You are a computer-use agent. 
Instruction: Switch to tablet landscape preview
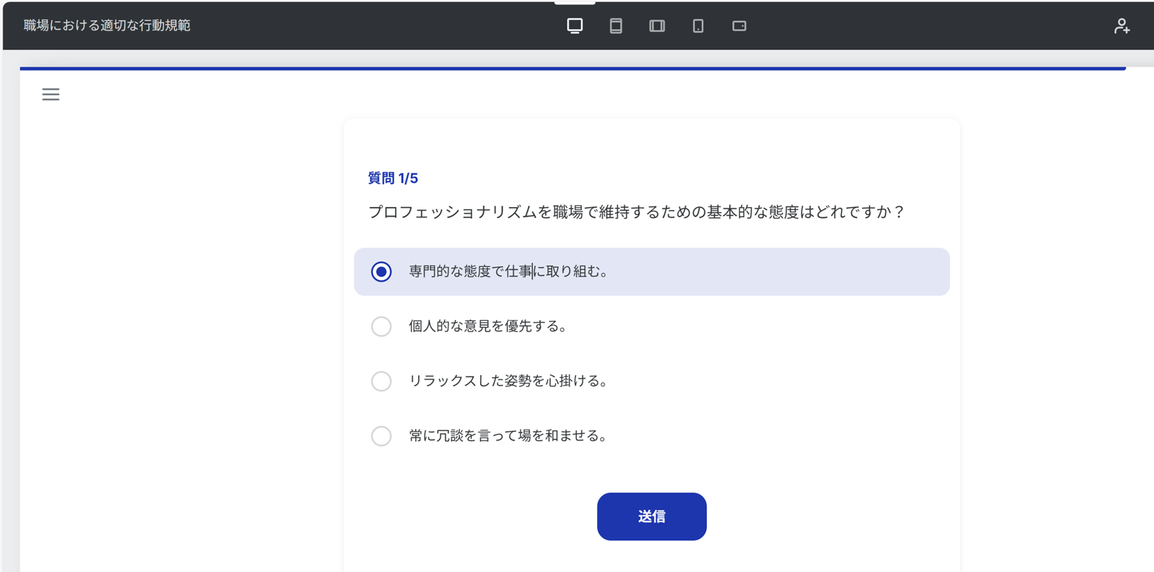click(657, 25)
